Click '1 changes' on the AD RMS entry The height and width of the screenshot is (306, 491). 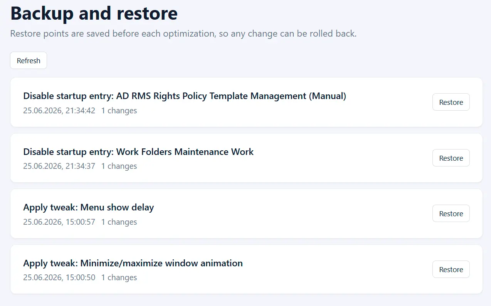tap(119, 111)
